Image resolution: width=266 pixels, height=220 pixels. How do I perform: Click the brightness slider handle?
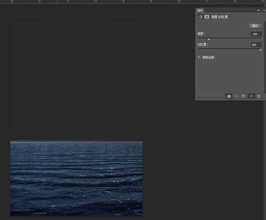tap(209, 39)
